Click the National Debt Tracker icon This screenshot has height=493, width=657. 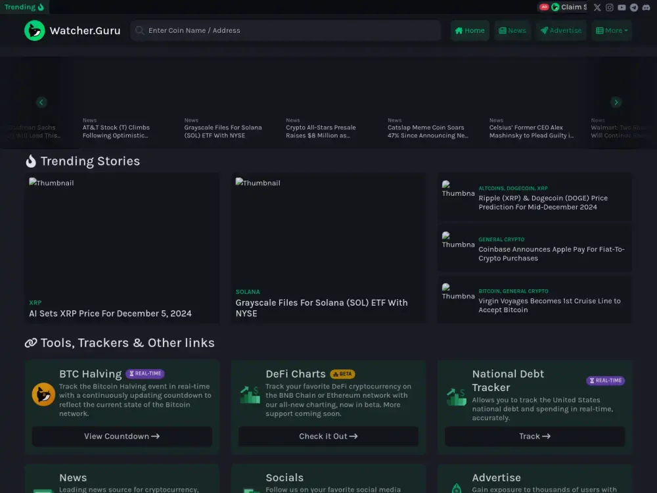click(x=456, y=396)
